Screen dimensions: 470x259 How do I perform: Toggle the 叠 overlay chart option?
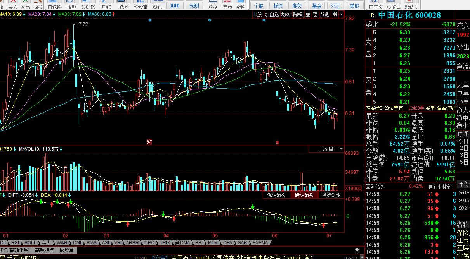click(308, 14)
